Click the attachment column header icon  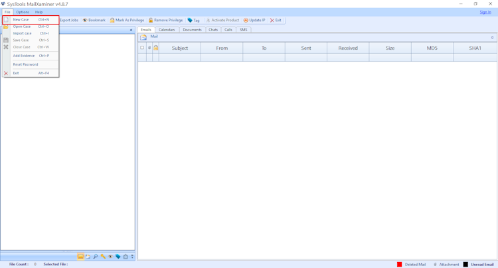click(149, 48)
